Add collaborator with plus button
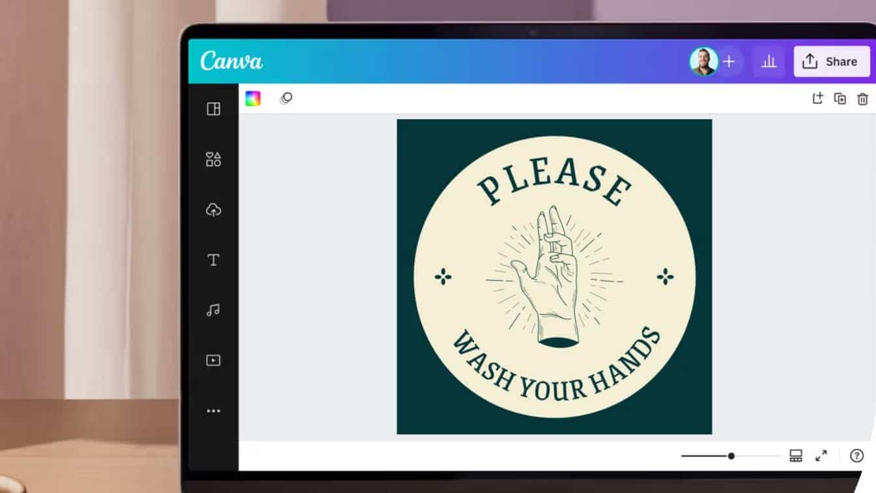This screenshot has height=493, width=876. [729, 61]
